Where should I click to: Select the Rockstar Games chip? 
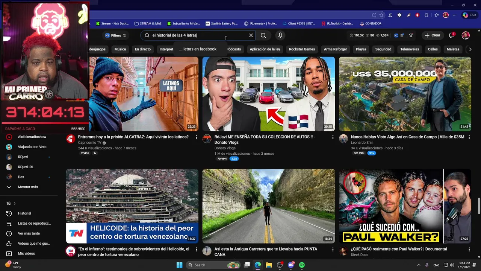tap(302, 49)
